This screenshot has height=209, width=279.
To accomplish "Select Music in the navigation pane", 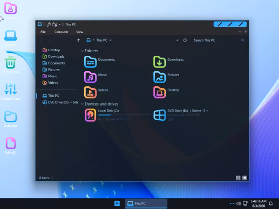I will 50,76.
